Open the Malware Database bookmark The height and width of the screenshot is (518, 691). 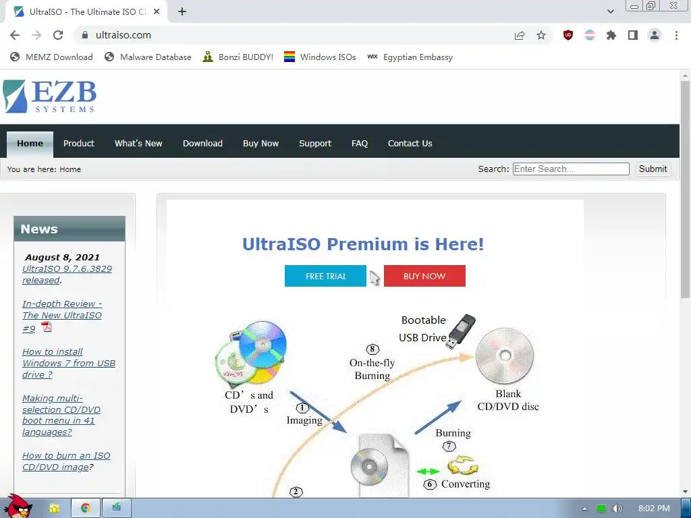click(x=148, y=57)
